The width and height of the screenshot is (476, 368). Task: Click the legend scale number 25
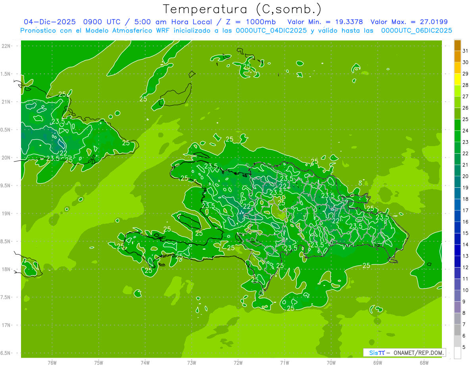[466, 119]
